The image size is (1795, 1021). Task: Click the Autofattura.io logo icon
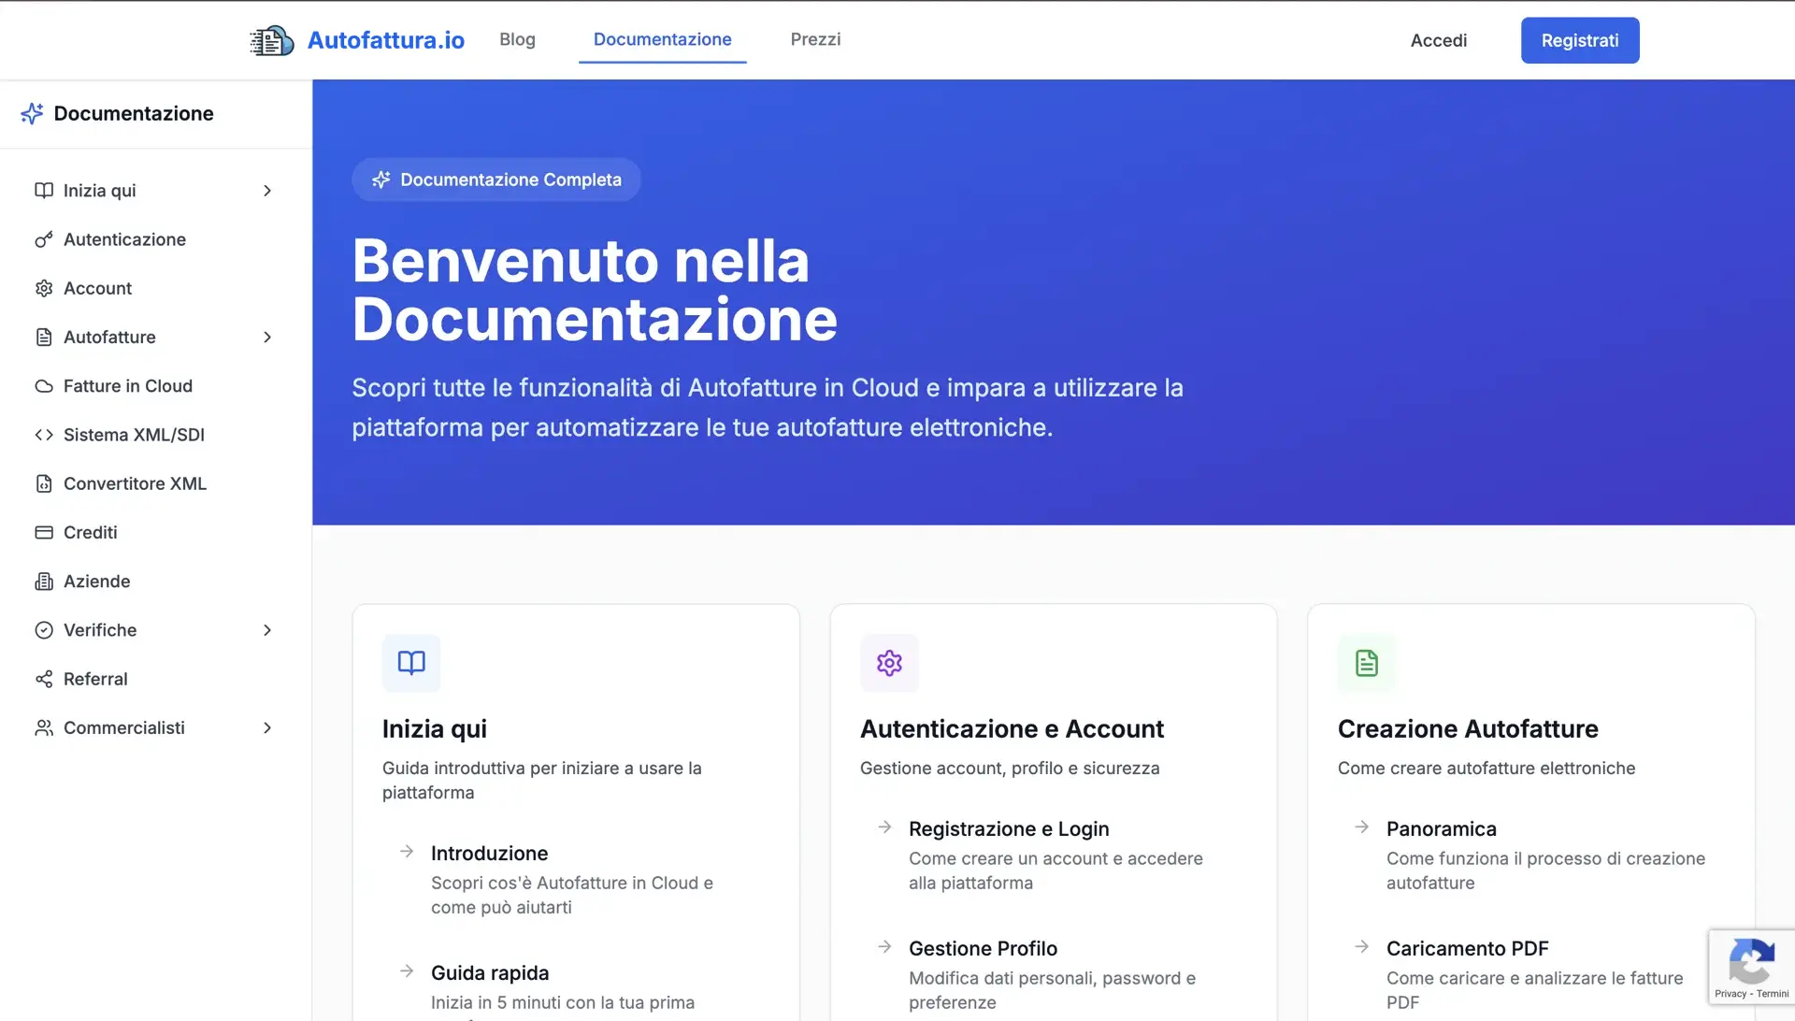pos(270,40)
